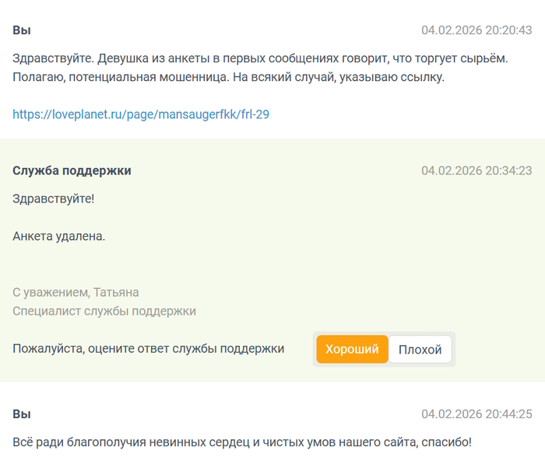Click the message Всё ради благополучия невинных сердец

pos(241,442)
